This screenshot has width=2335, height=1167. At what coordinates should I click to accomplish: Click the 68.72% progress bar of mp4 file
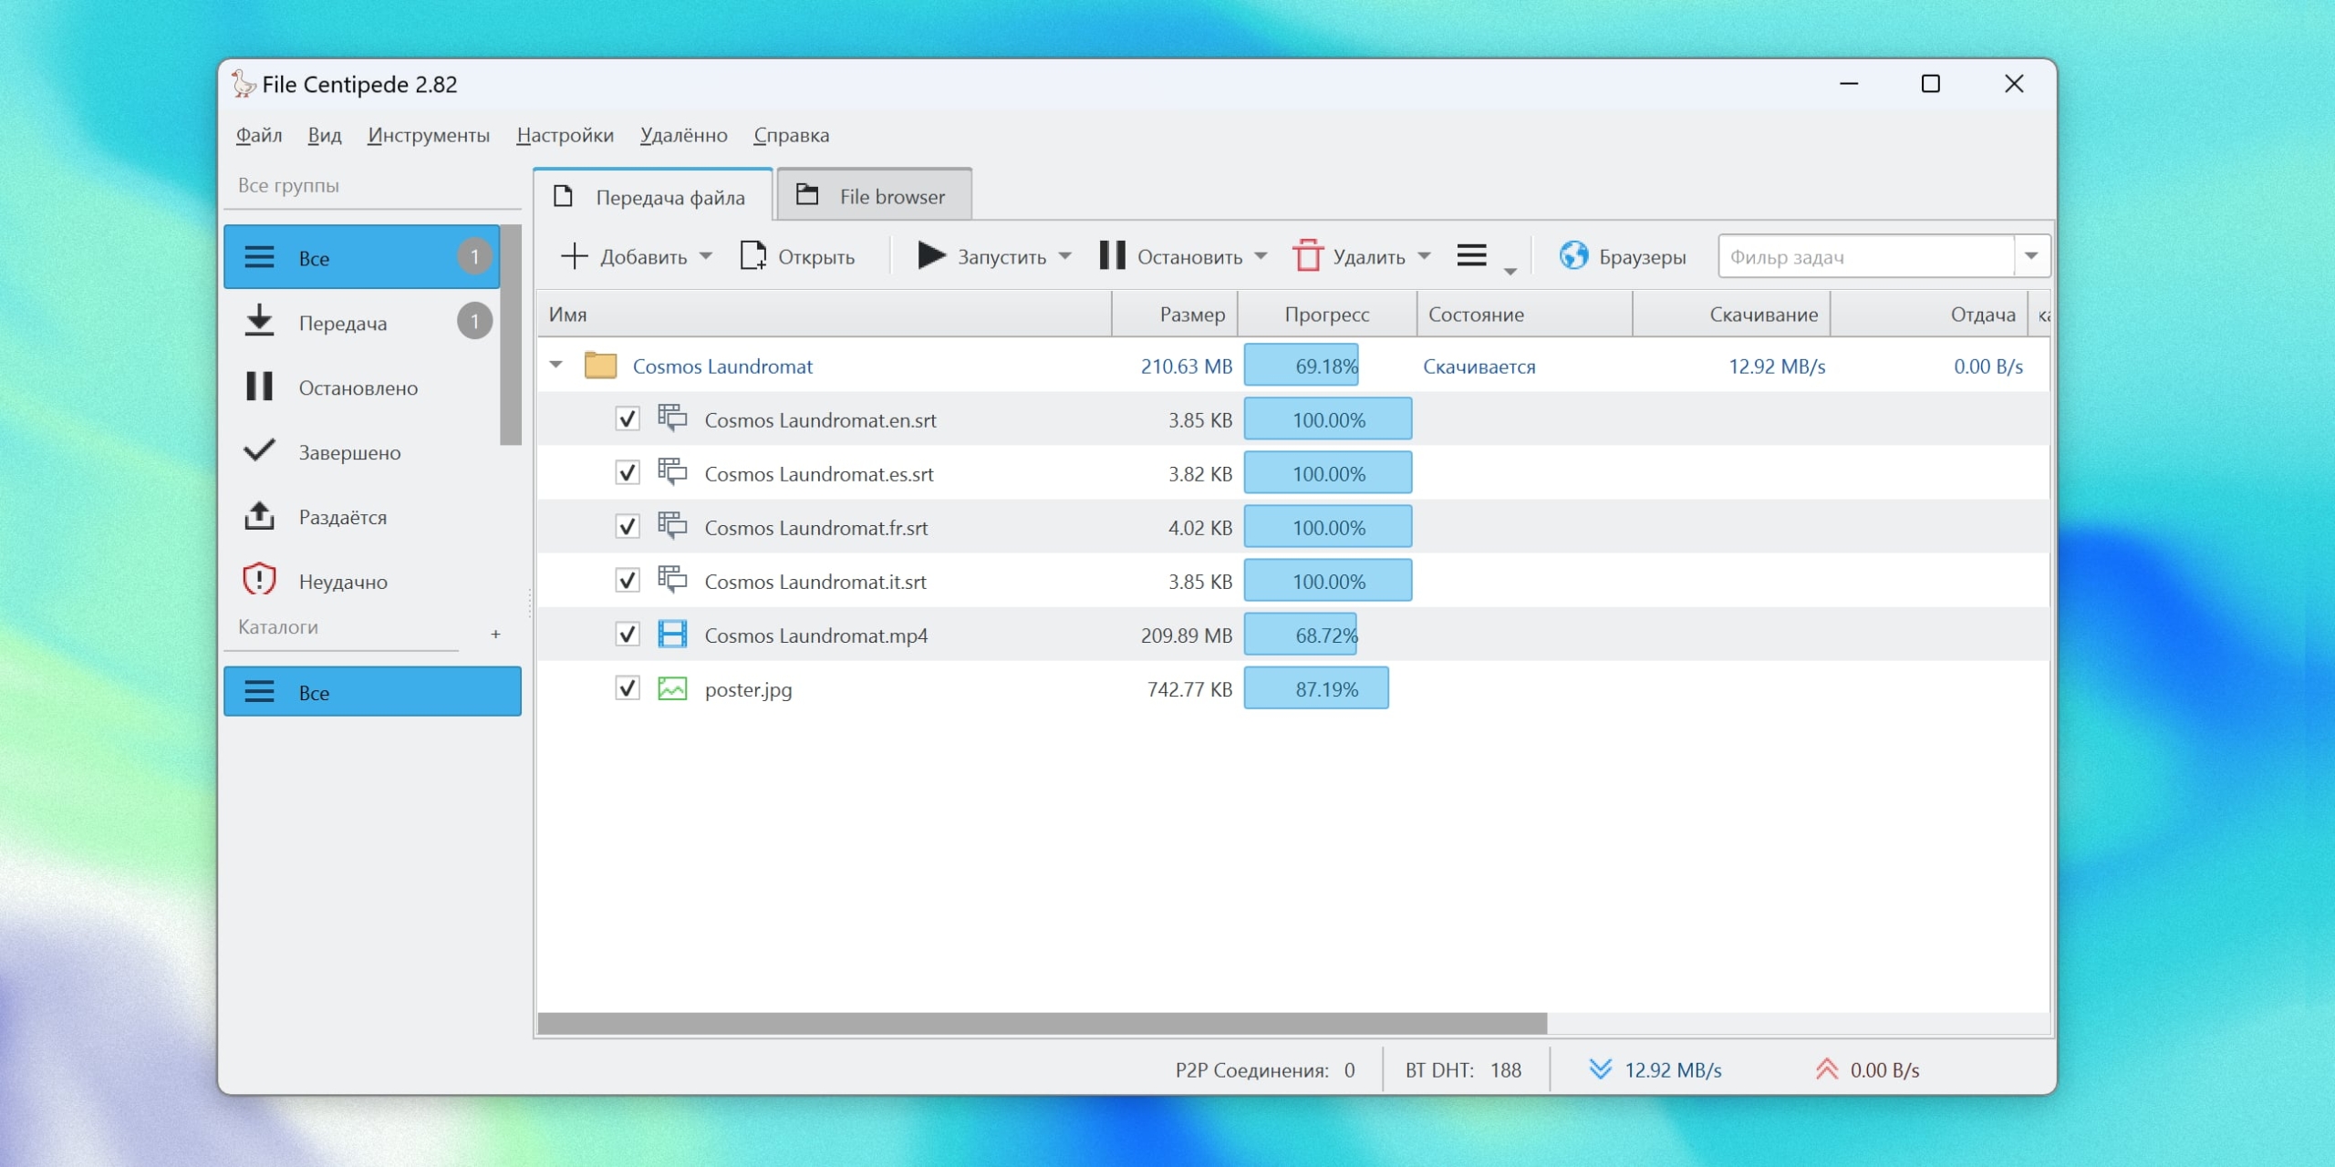pos(1301,634)
